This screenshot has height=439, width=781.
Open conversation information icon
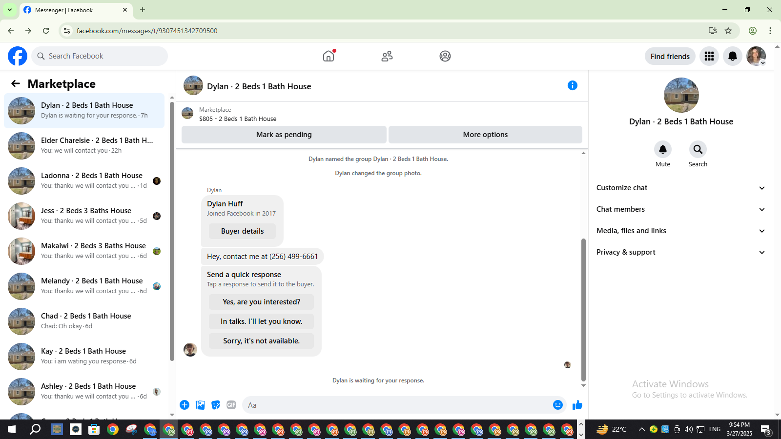click(573, 85)
